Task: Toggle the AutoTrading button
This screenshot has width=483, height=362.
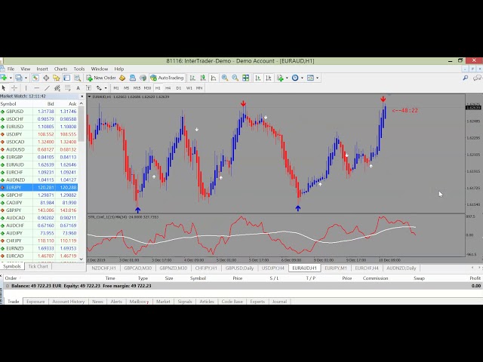Action: coord(167,78)
